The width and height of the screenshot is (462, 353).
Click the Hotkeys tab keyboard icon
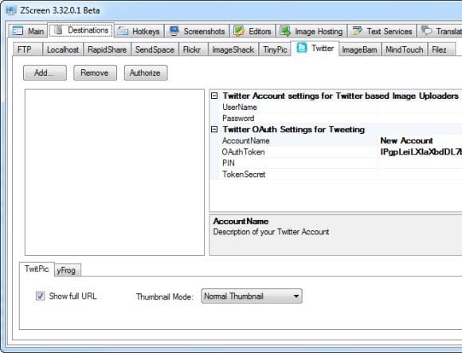point(123,31)
